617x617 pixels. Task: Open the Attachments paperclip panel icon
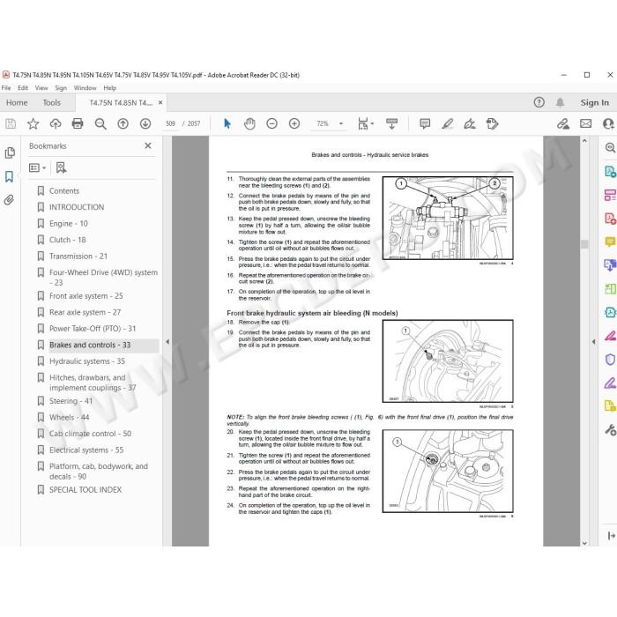[9, 200]
